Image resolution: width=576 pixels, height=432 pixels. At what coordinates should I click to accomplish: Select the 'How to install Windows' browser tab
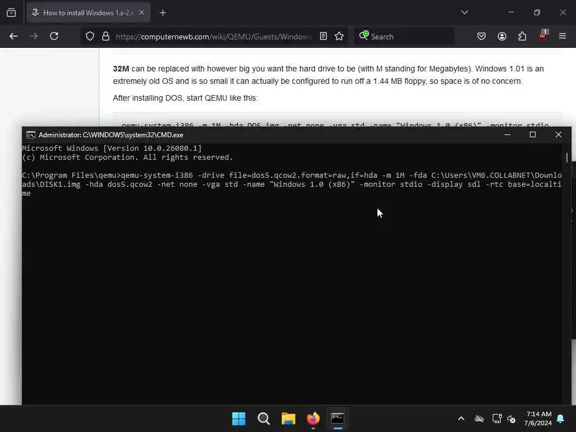(88, 12)
